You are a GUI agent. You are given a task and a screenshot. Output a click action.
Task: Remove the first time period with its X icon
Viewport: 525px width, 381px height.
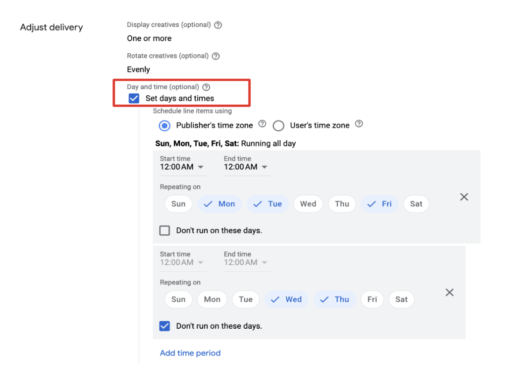[x=464, y=197]
